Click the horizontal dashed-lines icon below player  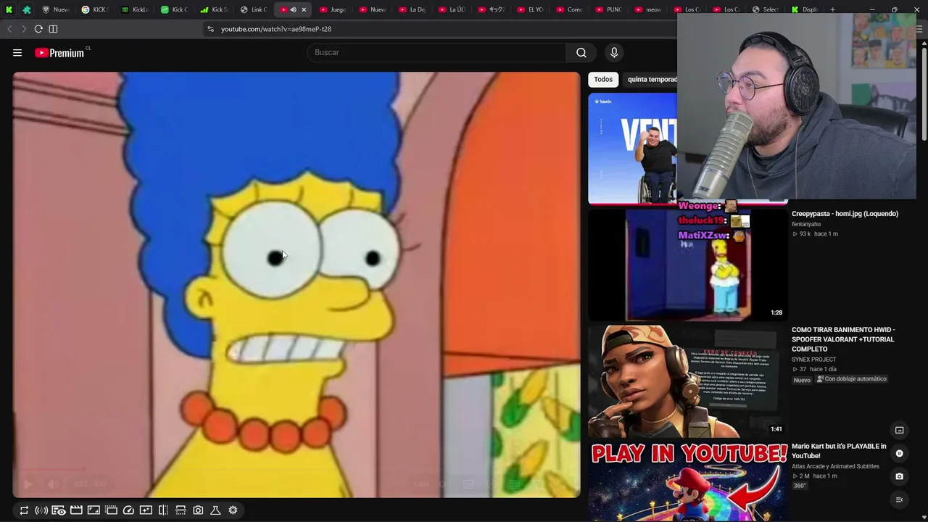(181, 510)
